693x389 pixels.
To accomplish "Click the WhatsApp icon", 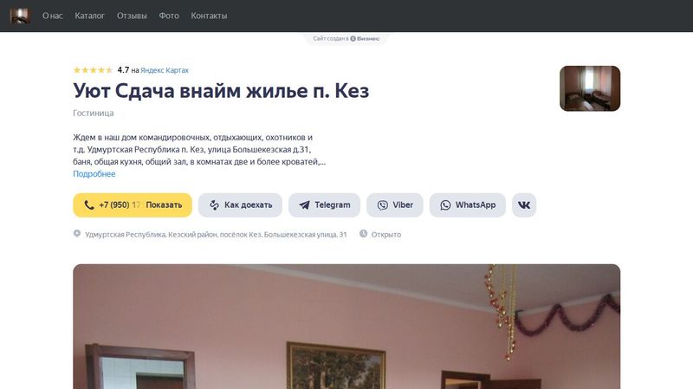I will coord(445,205).
